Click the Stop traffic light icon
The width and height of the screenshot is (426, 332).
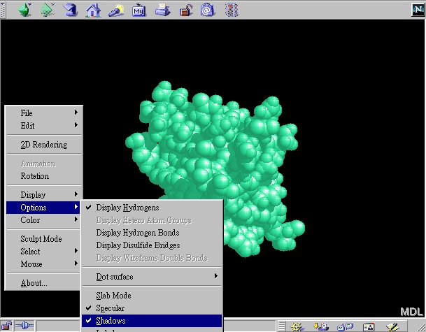(x=232, y=10)
